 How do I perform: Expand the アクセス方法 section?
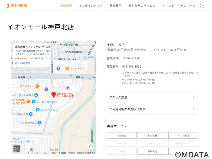tap(152, 97)
